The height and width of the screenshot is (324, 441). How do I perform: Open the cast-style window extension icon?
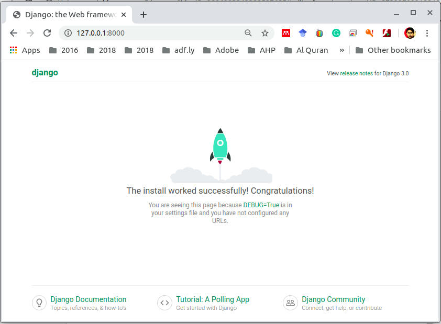[353, 33]
